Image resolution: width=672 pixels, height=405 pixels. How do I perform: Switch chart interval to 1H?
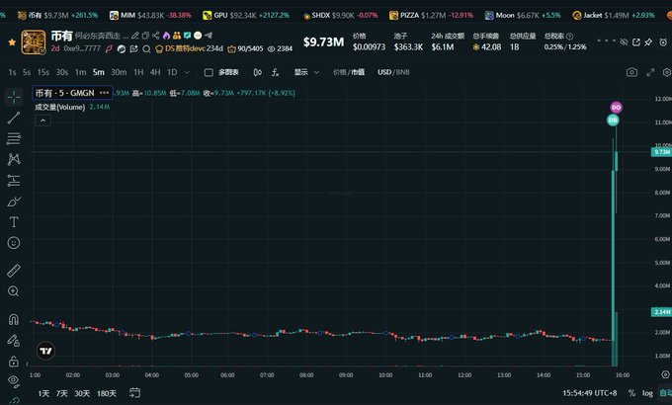click(138, 72)
